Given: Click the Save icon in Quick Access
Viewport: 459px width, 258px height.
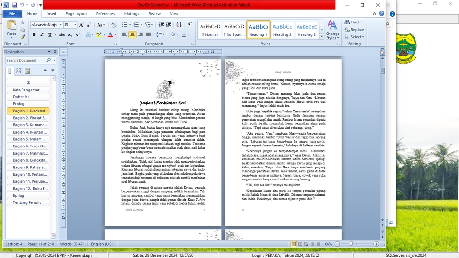Looking at the screenshot, I should (x=15, y=5).
